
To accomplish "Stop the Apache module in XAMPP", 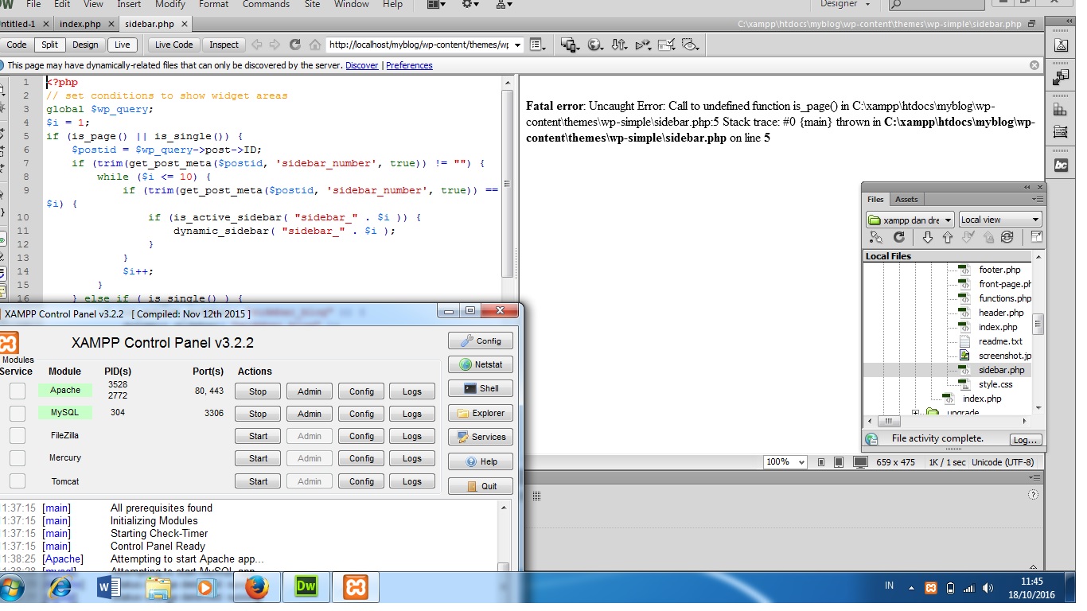I will (x=258, y=391).
